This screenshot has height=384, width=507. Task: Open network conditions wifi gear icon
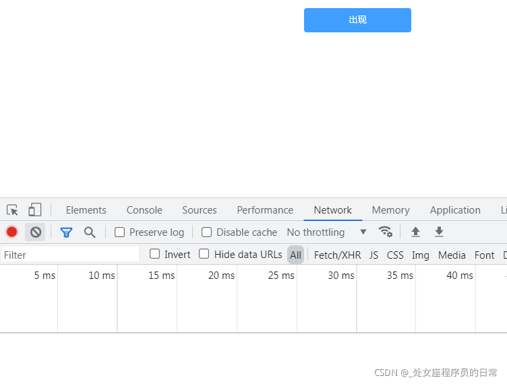(x=386, y=232)
